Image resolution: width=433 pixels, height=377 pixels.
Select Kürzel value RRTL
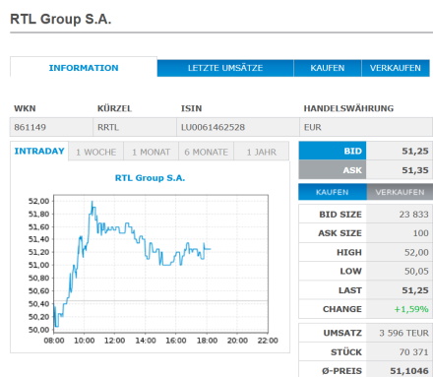(108, 127)
